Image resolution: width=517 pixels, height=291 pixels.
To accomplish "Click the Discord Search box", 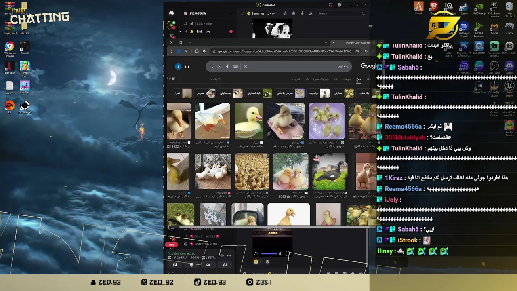I will (340, 13).
